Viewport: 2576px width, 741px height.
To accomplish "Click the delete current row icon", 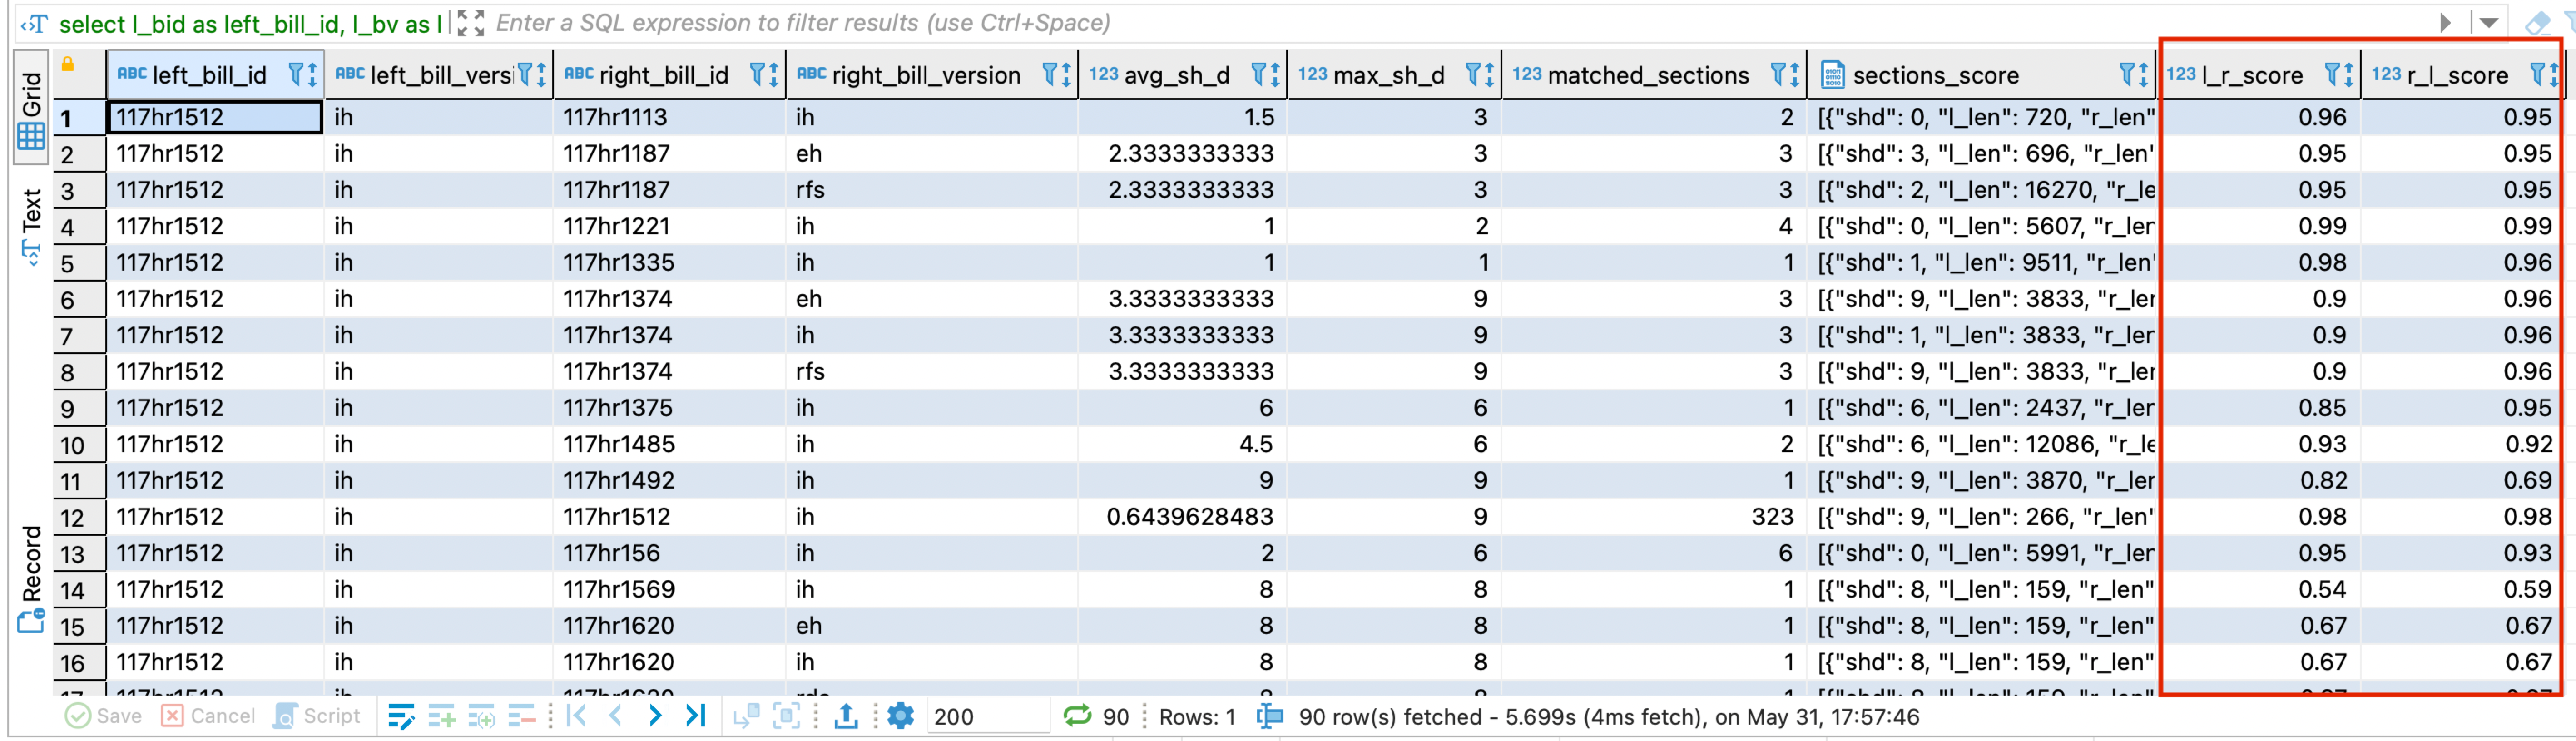I will coord(521,716).
